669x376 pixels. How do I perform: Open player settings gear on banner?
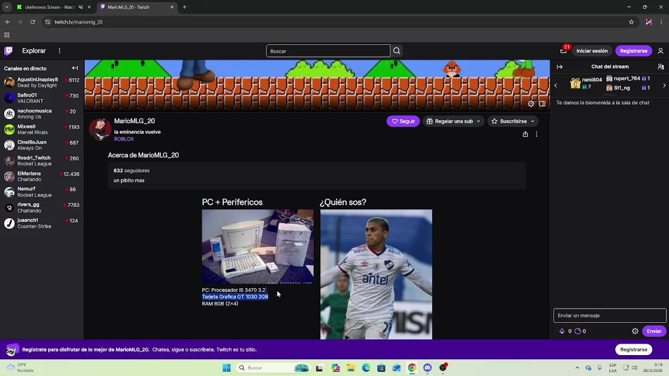(531, 104)
